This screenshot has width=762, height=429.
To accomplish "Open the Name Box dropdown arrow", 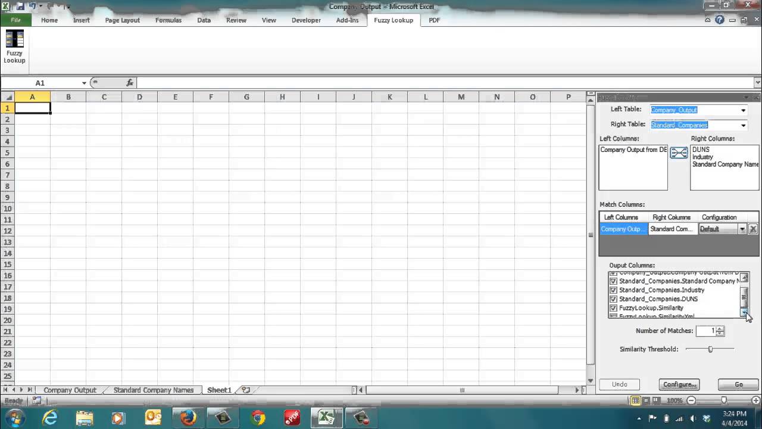I will tap(84, 83).
